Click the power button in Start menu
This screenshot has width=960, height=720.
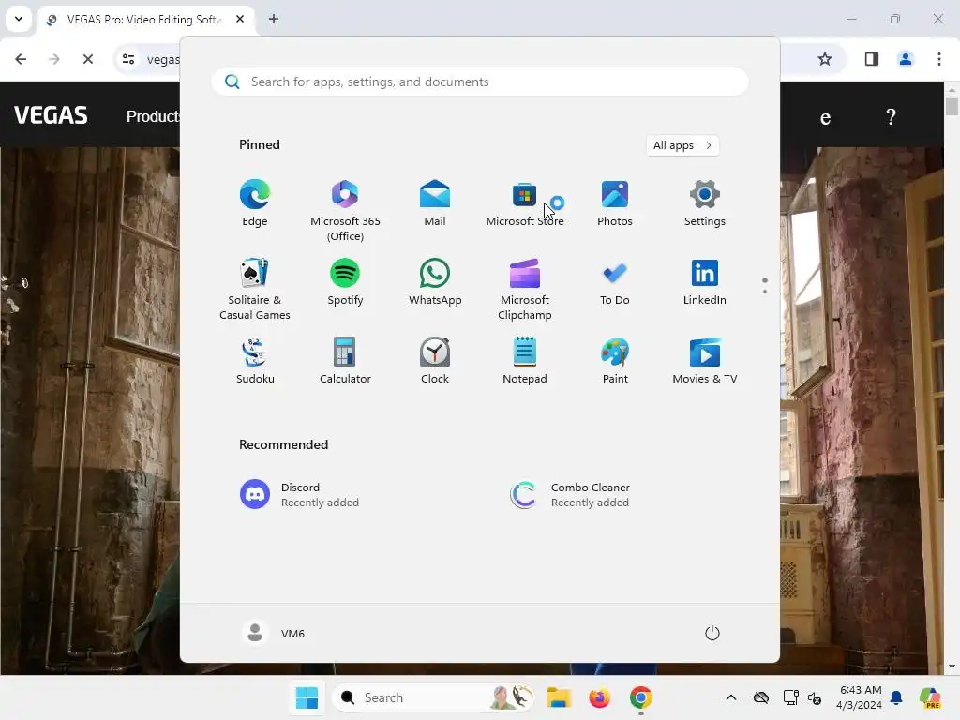[712, 633]
